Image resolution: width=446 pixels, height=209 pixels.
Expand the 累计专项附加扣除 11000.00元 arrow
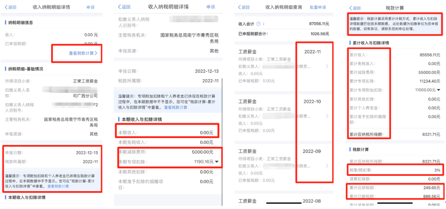pos(439,90)
